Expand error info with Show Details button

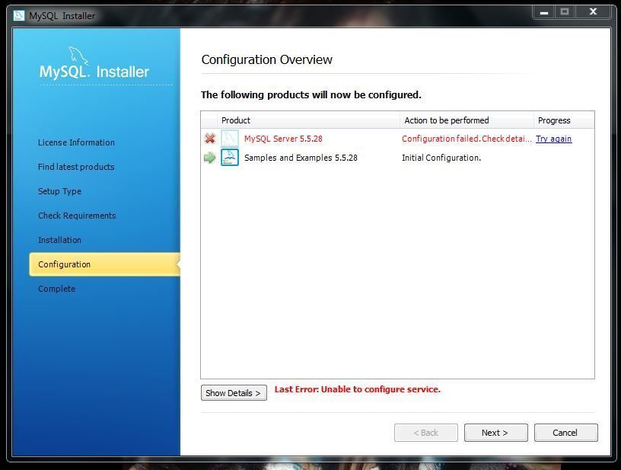(x=234, y=393)
